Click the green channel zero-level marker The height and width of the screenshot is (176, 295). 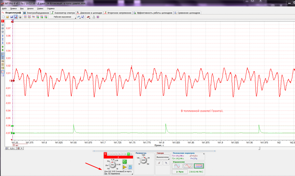(13, 133)
